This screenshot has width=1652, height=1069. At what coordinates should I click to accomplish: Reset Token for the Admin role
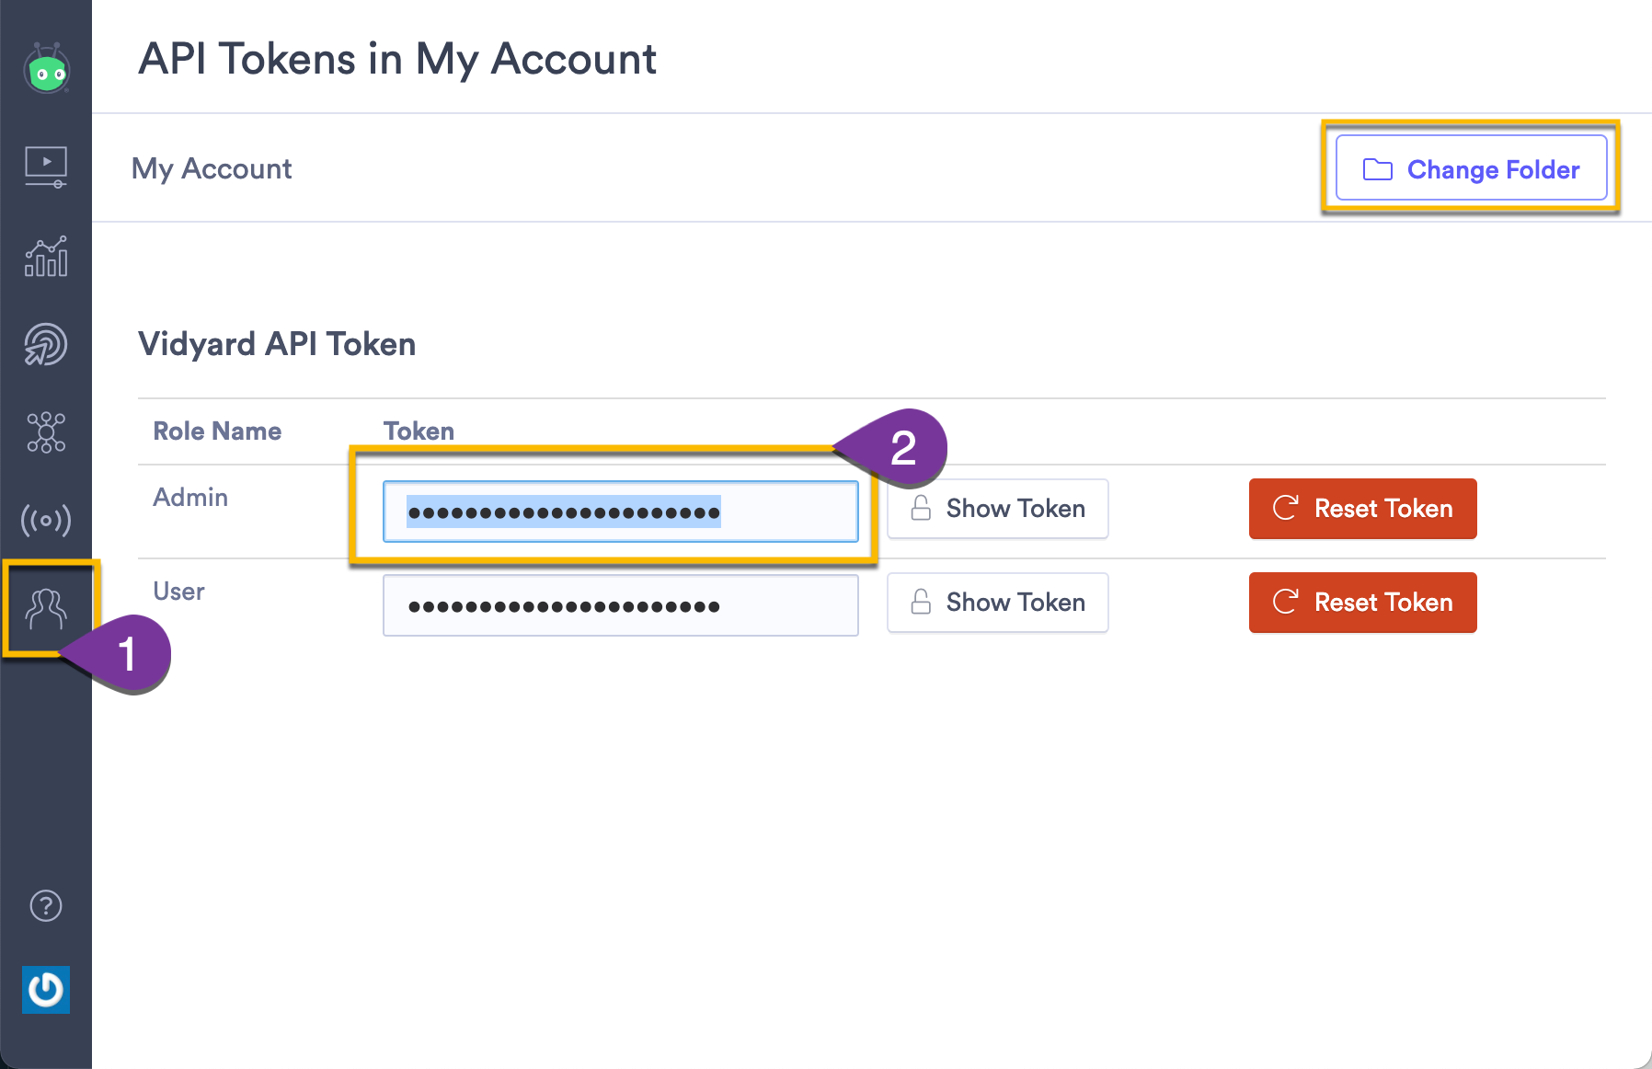click(x=1362, y=509)
